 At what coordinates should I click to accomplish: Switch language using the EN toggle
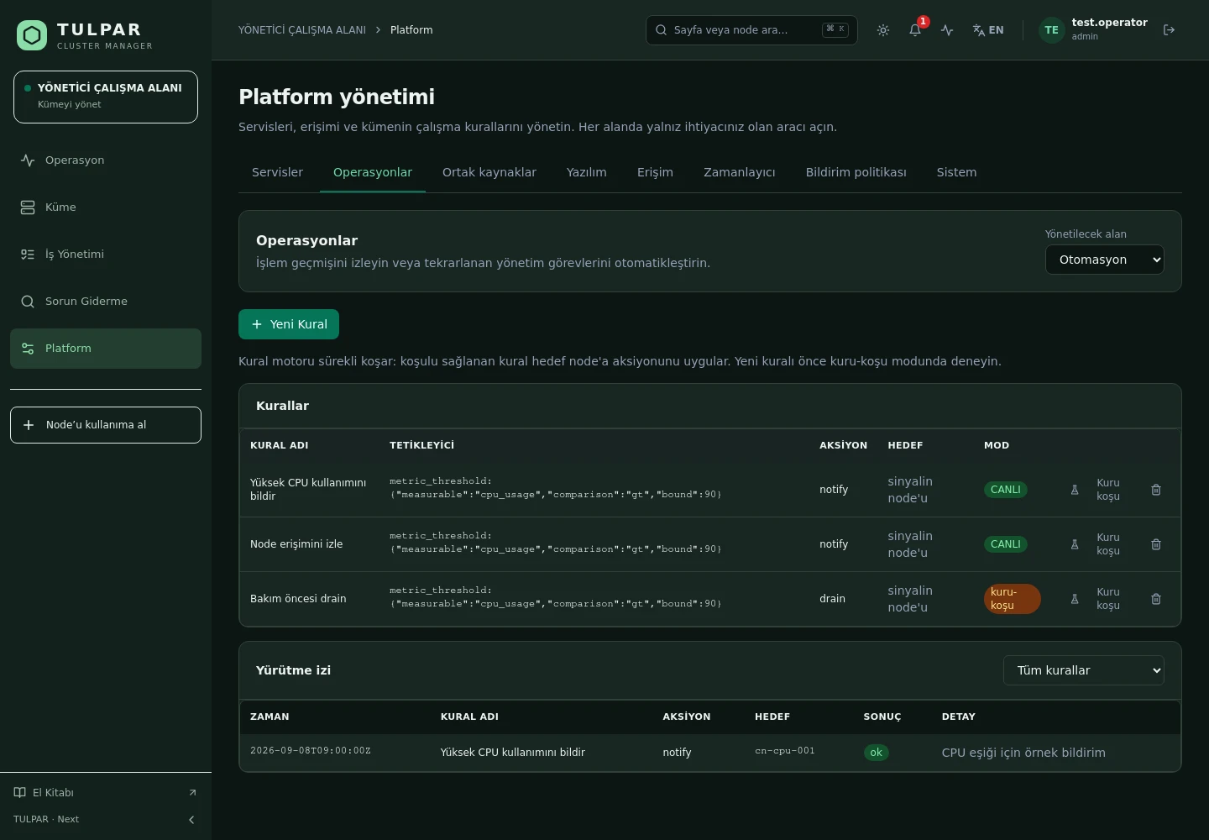click(988, 30)
